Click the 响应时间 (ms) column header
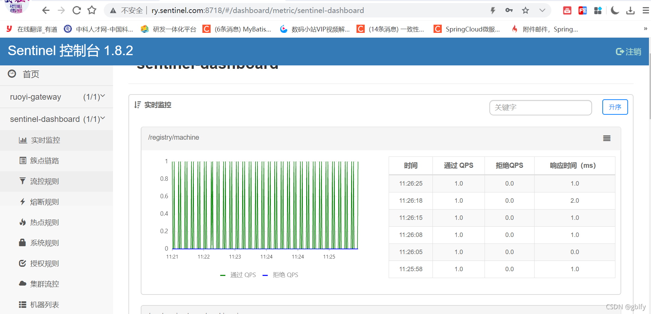This screenshot has height=314, width=651. pyautogui.click(x=575, y=166)
